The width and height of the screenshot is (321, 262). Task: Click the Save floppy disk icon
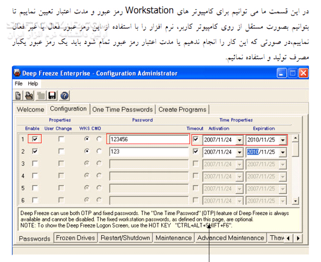(x=52, y=96)
